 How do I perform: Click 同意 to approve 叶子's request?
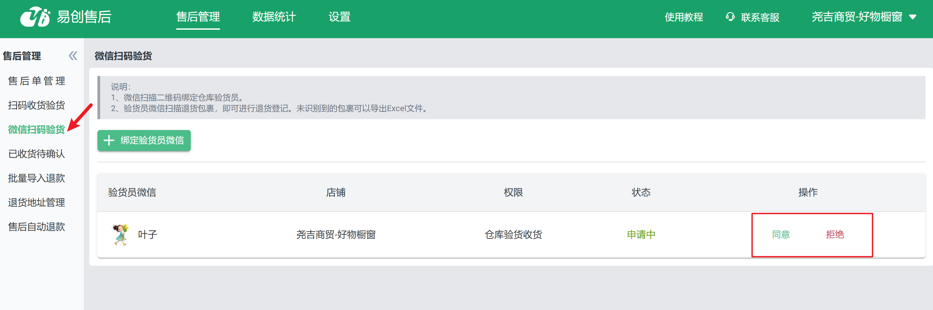click(x=780, y=234)
